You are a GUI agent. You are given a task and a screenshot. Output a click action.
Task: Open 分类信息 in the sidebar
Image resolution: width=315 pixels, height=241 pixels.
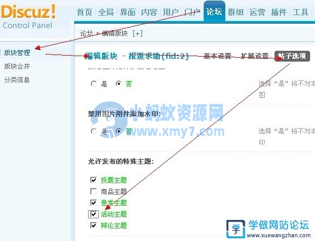coord(17,80)
